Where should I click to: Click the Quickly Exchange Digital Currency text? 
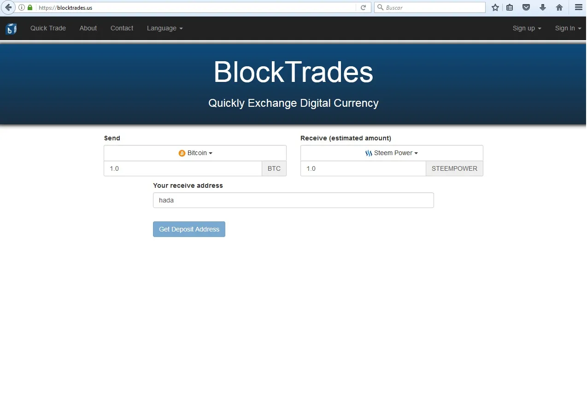(x=293, y=103)
